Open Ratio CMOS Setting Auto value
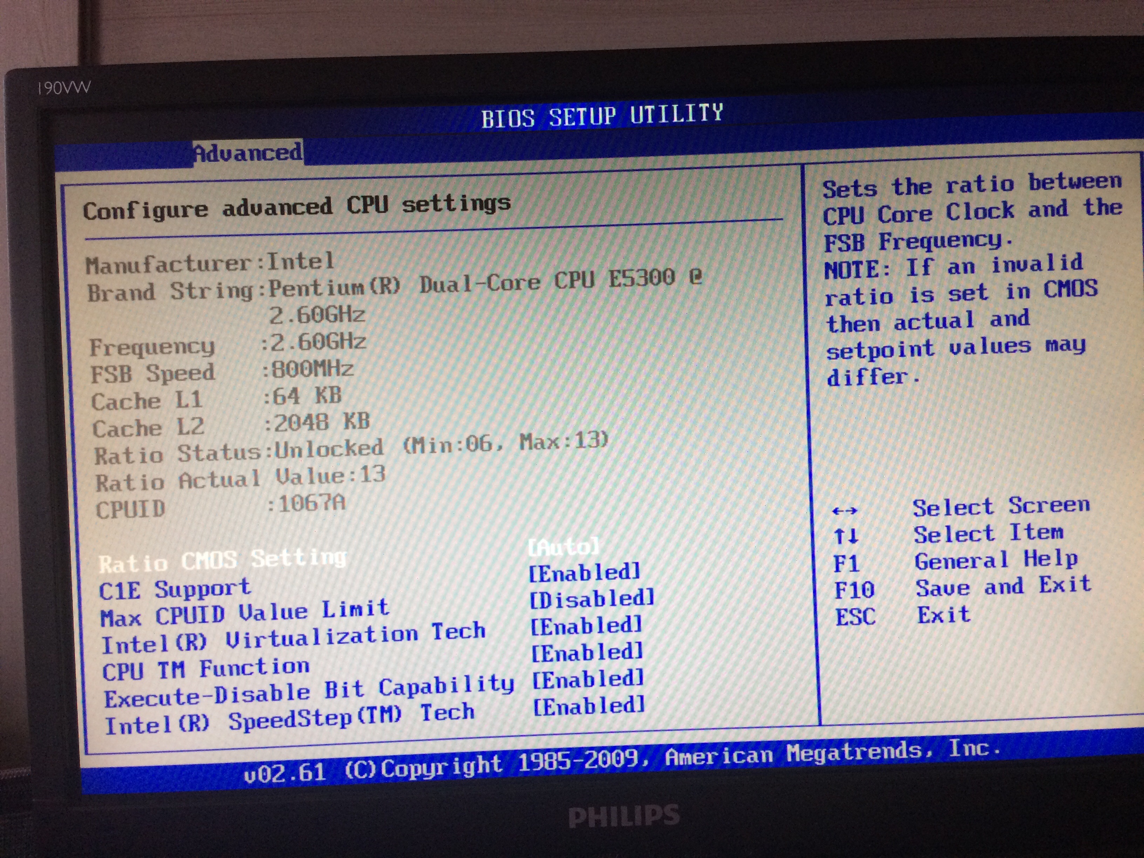Image resolution: width=1144 pixels, height=858 pixels. [563, 547]
